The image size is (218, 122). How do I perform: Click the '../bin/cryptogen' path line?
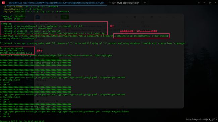point(56,55)
